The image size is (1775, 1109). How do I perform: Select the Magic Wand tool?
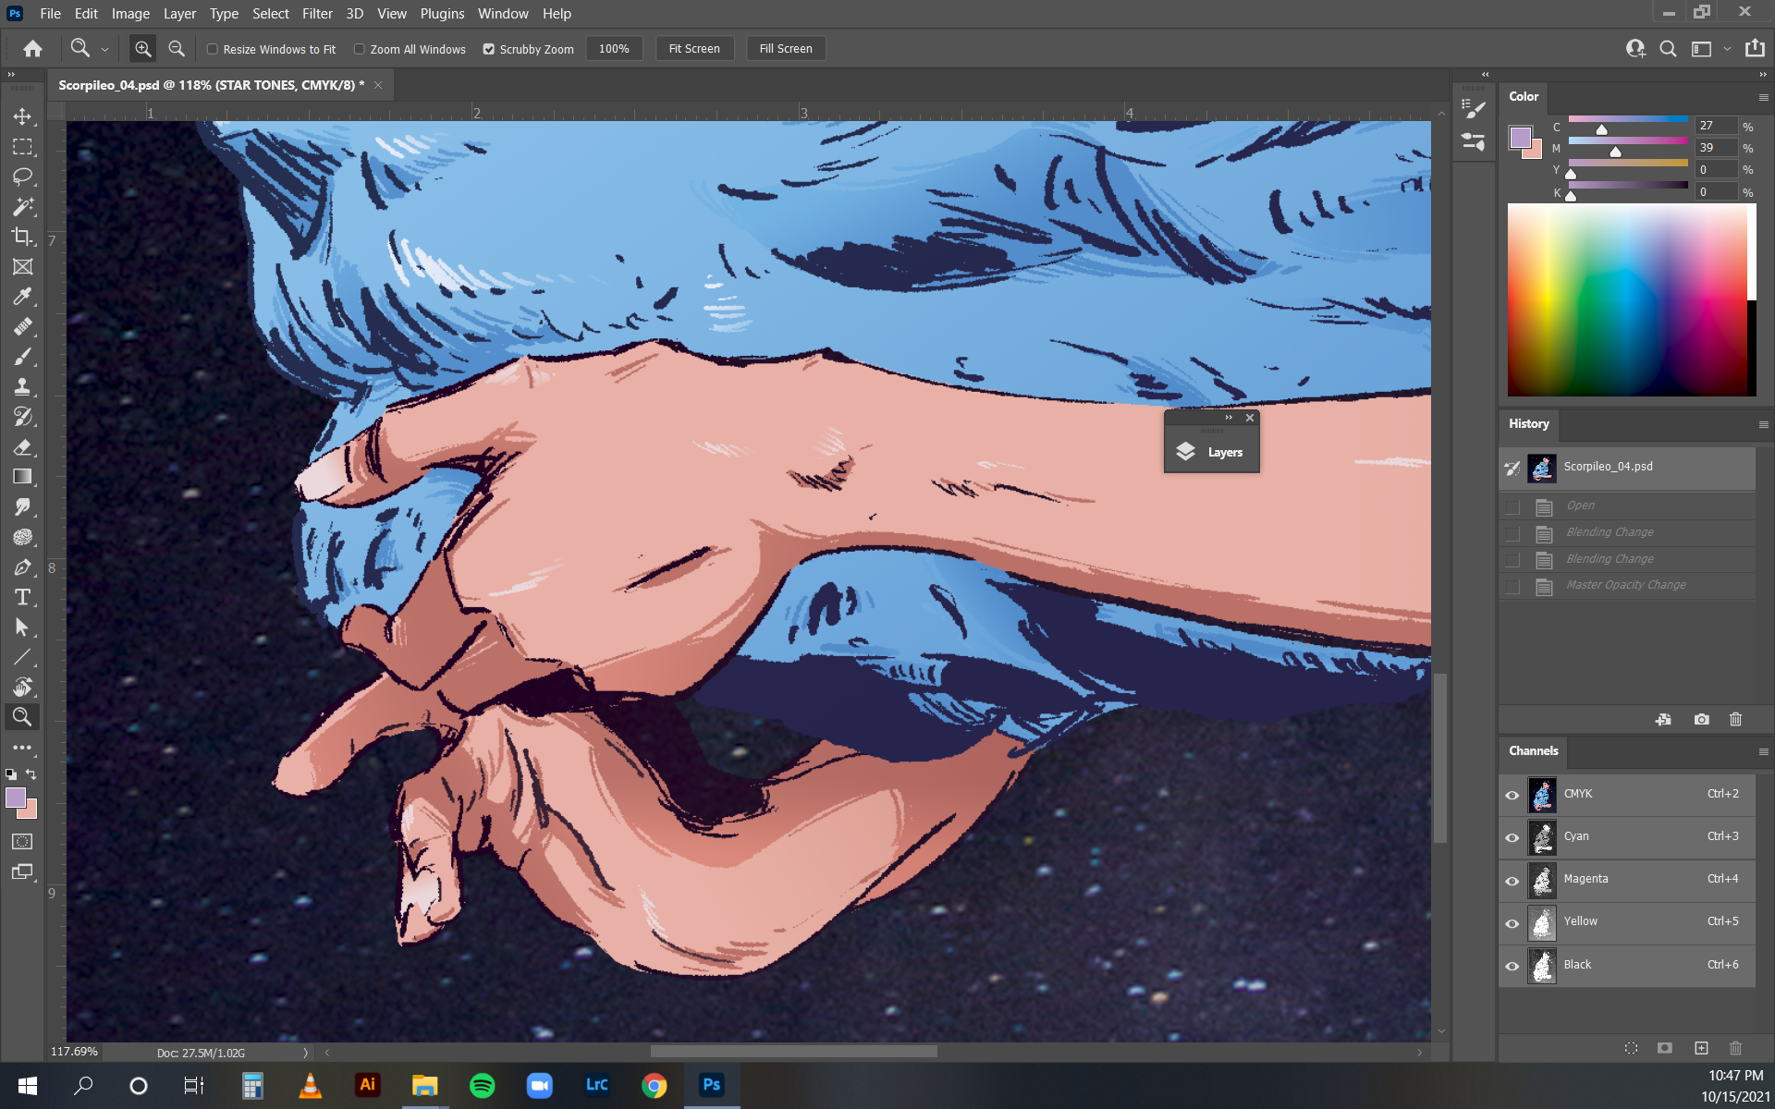coord(22,206)
